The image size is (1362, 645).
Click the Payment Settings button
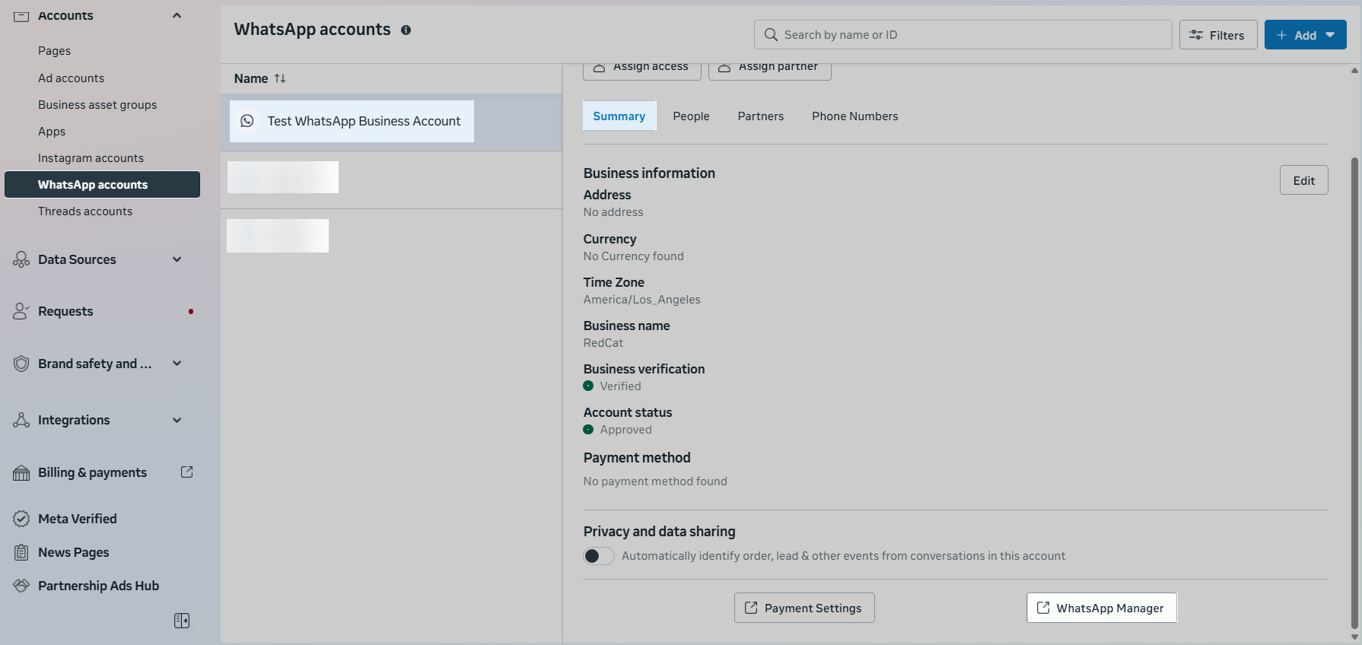804,608
